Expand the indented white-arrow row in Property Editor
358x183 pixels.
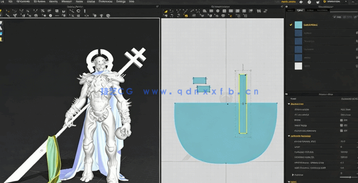[x=293, y=174]
